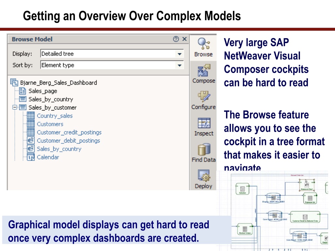This screenshot has width=335, height=251.
Task: Click the iView icon beside Sales_by_customer
Action: (x=23, y=107)
